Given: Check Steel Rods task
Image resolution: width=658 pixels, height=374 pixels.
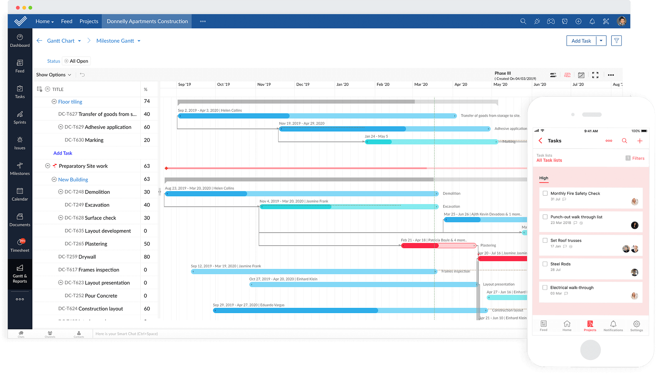Looking at the screenshot, I should tap(545, 264).
